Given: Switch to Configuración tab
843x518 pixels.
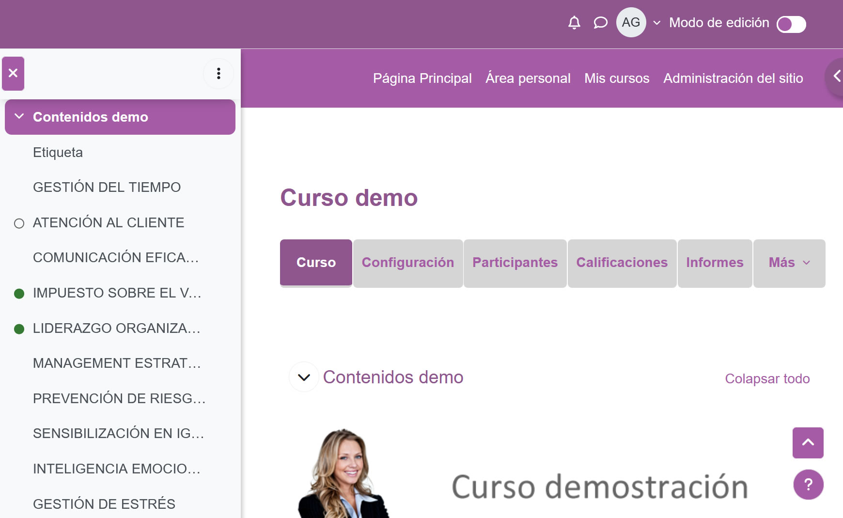Looking at the screenshot, I should click(x=408, y=263).
